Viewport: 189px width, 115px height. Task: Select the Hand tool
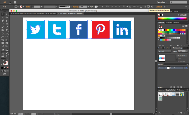point(3,56)
